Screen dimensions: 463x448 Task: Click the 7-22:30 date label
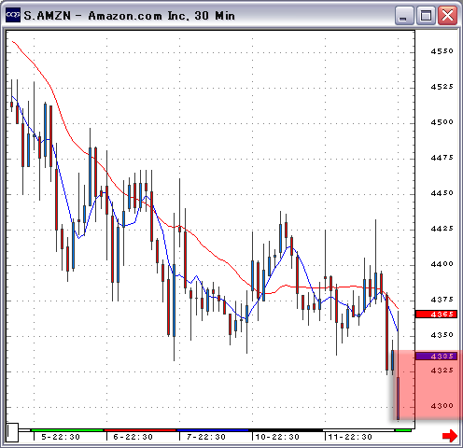point(206,437)
